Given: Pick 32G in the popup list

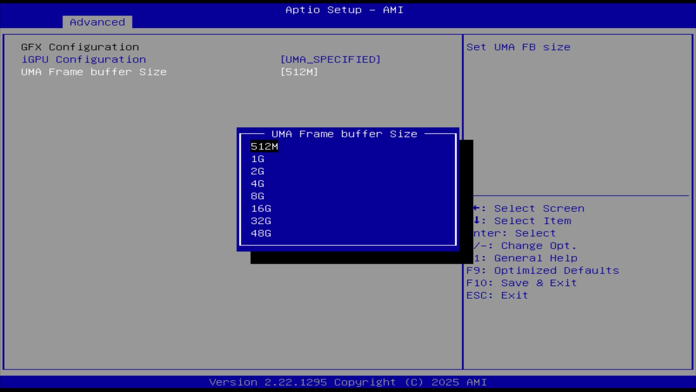Looking at the screenshot, I should (x=261, y=221).
